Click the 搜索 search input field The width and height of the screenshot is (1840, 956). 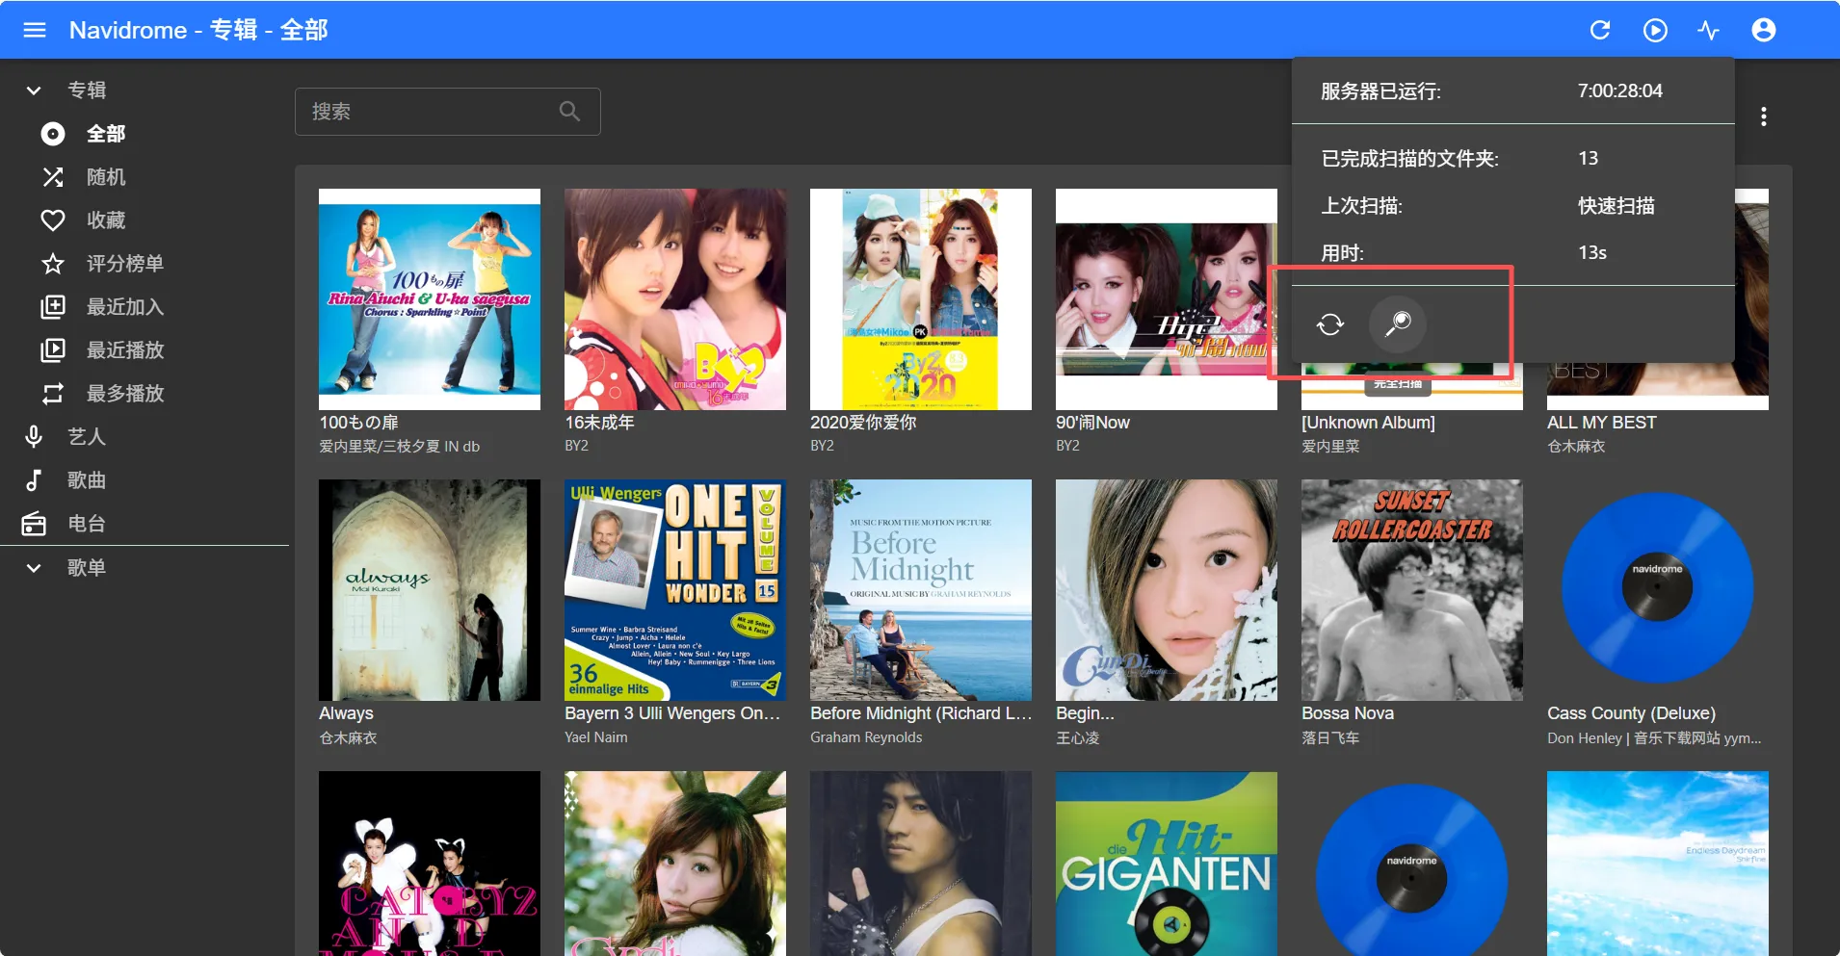[448, 112]
